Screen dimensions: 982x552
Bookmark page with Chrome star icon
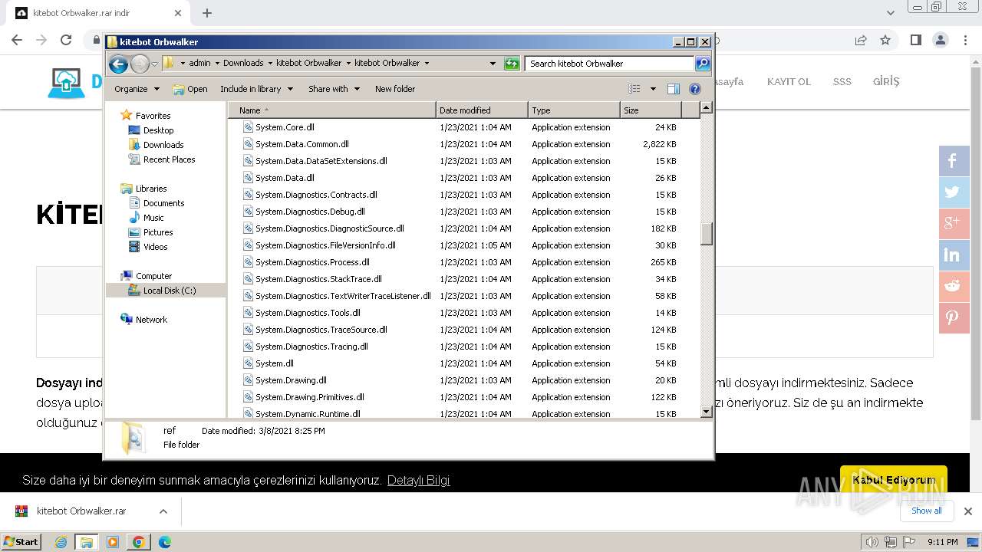[x=885, y=40]
